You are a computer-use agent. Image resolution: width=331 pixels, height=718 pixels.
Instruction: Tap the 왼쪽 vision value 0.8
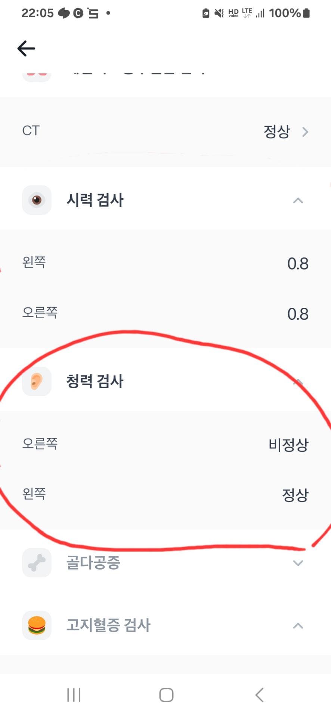point(298,264)
